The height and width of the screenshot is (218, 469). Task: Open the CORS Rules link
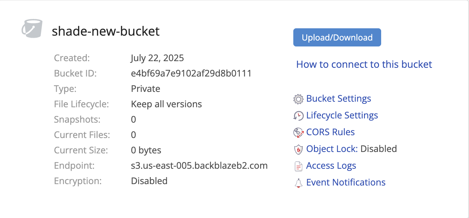click(330, 132)
